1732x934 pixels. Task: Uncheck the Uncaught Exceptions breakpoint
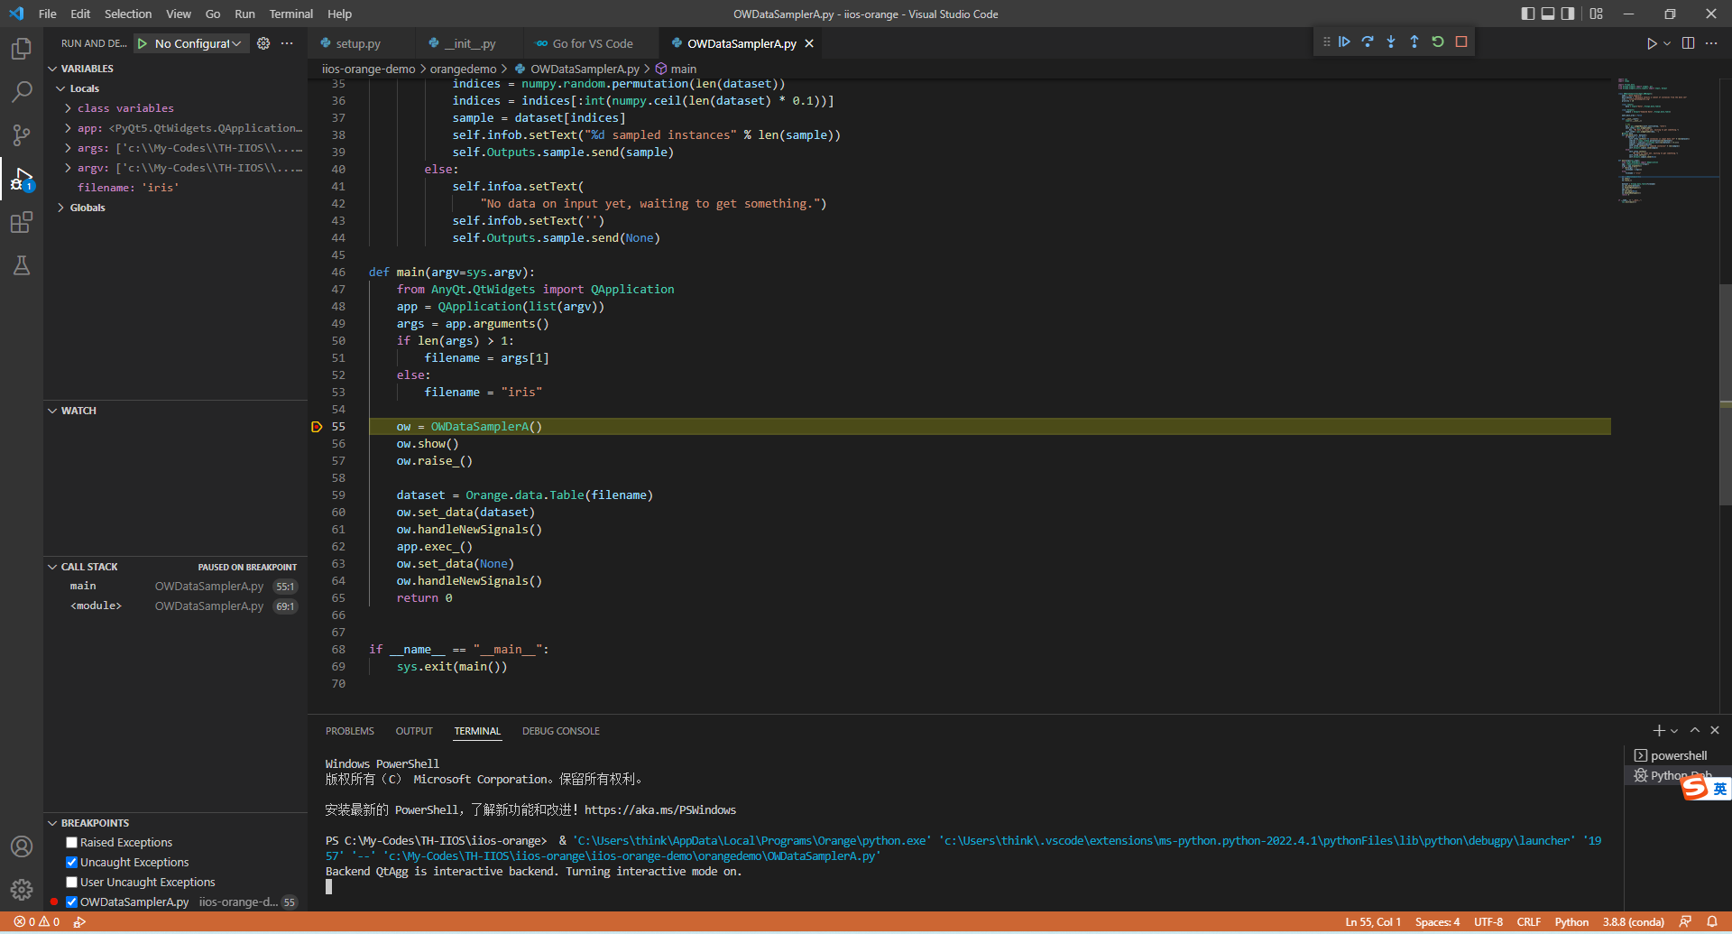click(71, 863)
